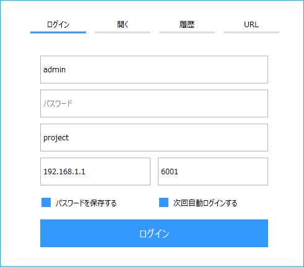Click the blue ログイン button
The image size is (304, 267).
pos(154,233)
